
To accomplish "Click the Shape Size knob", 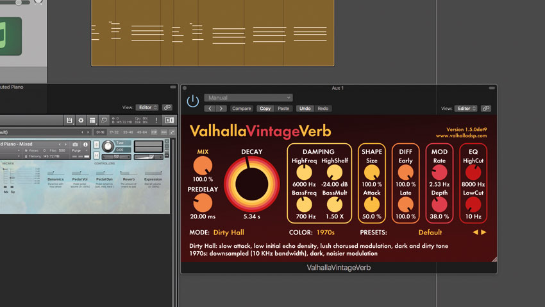I will coord(371,173).
